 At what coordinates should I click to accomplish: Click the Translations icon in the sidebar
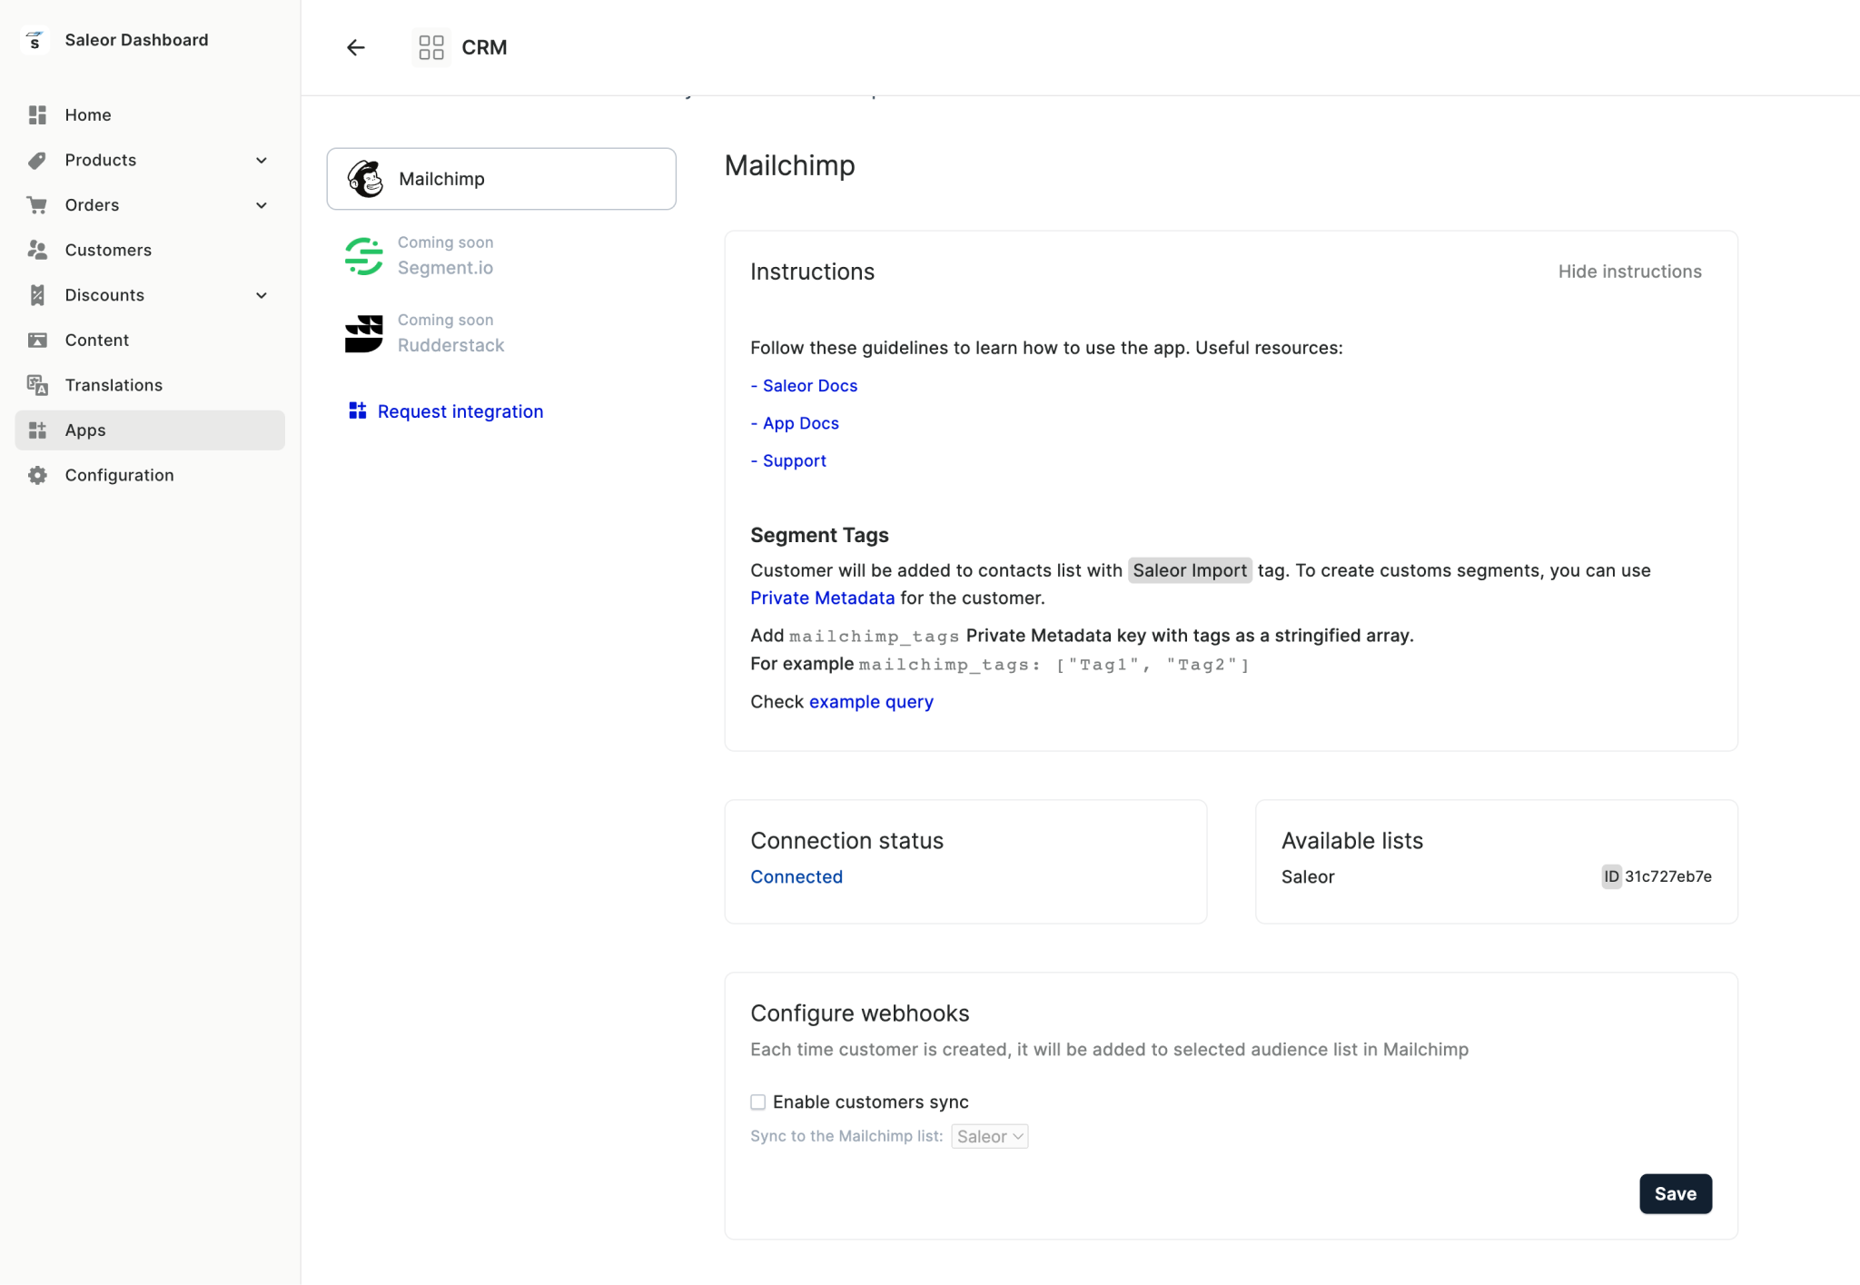[37, 384]
